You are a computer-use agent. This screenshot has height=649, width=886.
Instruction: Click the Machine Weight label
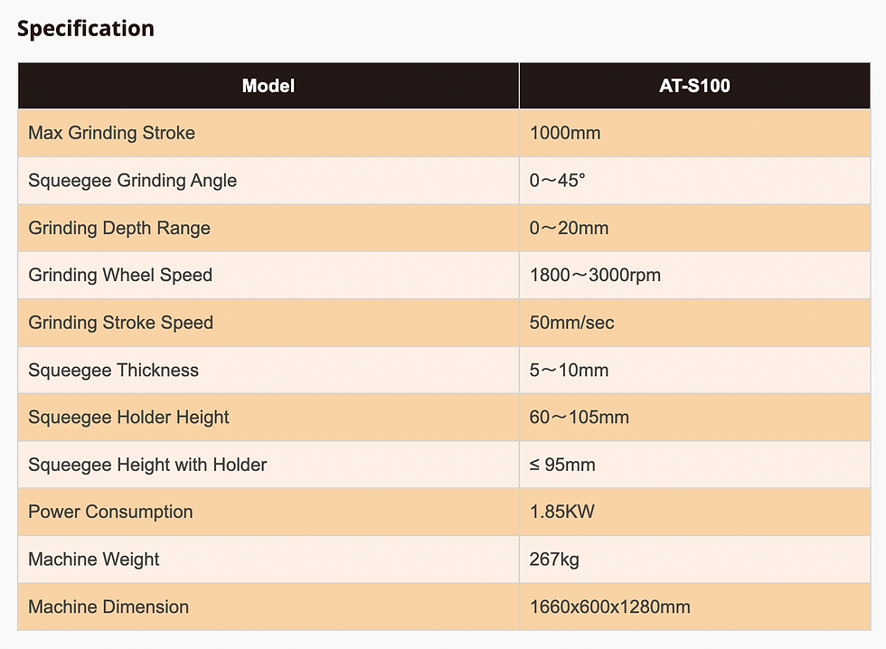click(94, 560)
